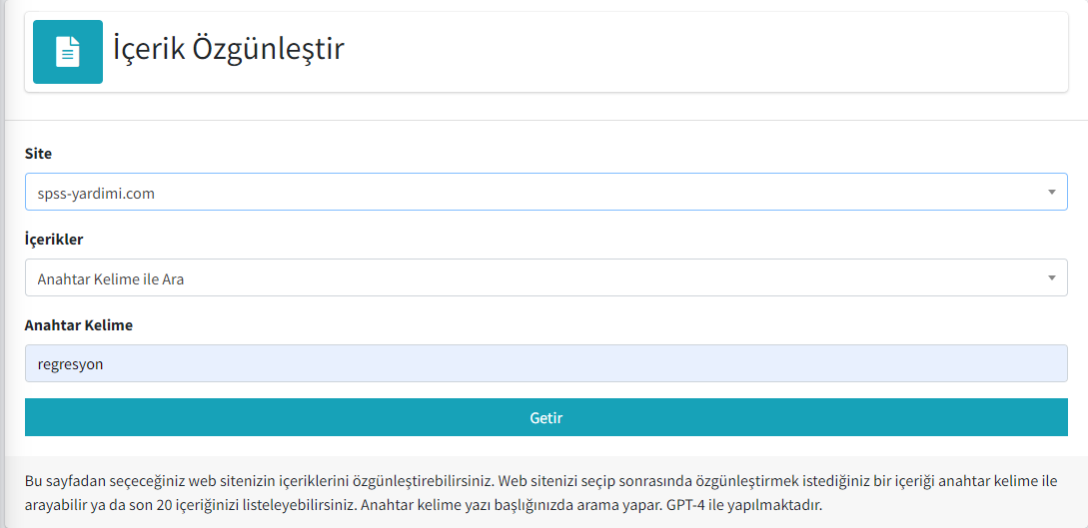This screenshot has width=1088, height=528.
Task: Click the Getir button
Action: (546, 418)
